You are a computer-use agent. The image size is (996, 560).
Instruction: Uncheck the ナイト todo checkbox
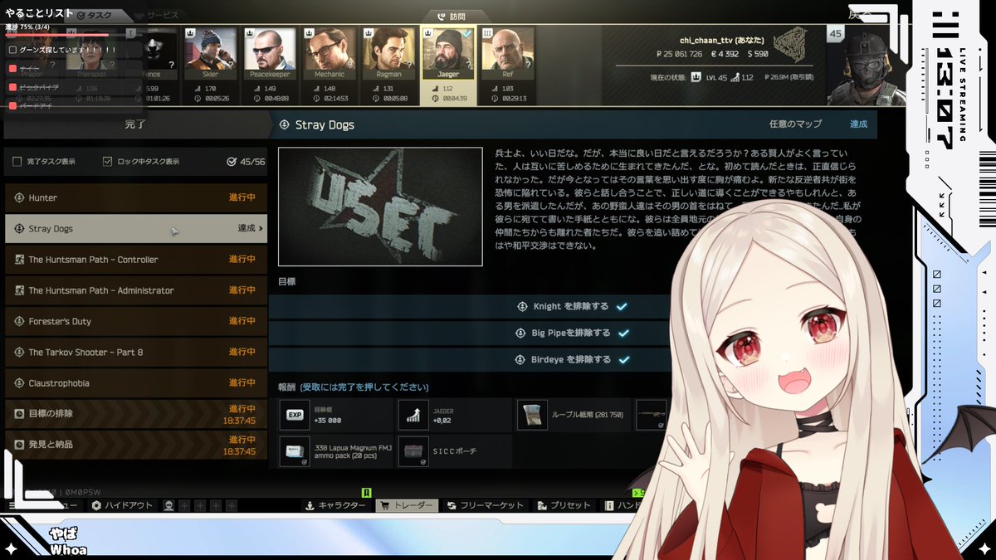[12, 68]
